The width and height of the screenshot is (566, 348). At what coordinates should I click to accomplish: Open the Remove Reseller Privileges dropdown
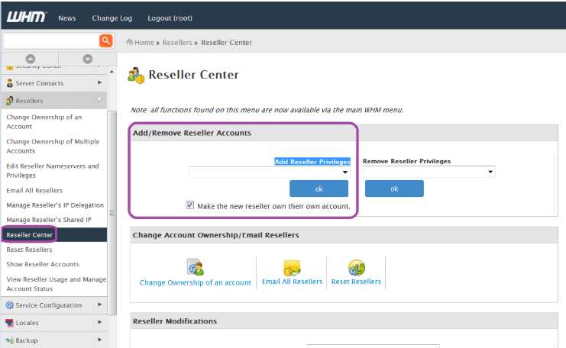point(429,172)
